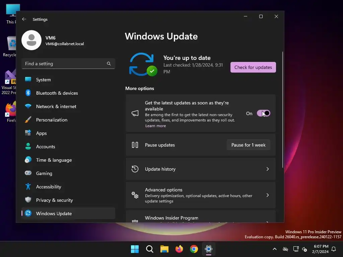Go to Network & internet settings
Screen dimensions: 343x257
click(68, 106)
